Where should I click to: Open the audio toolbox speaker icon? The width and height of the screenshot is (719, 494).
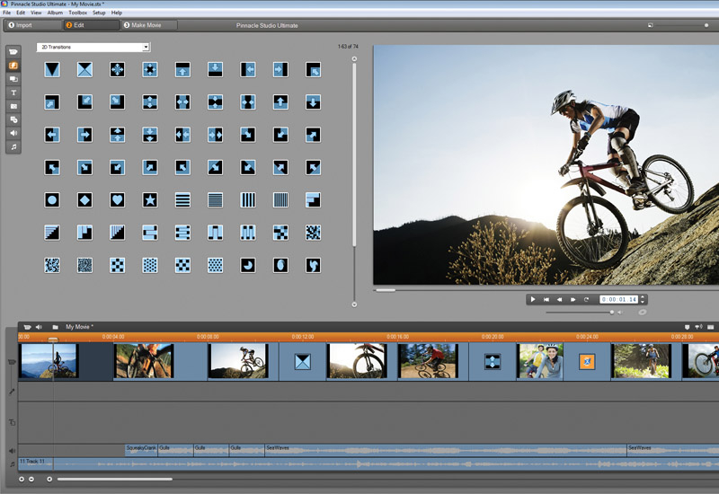39,327
